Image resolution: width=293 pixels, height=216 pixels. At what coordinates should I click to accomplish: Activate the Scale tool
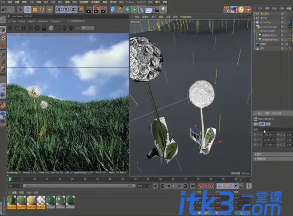tap(35, 9)
